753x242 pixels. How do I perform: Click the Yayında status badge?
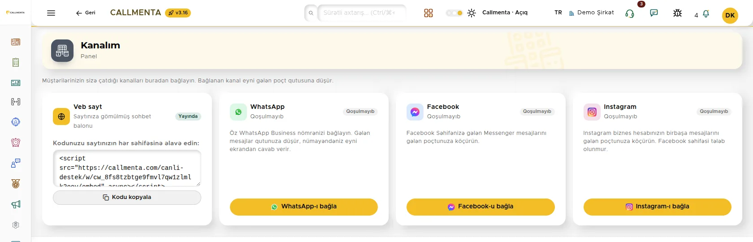tap(188, 116)
